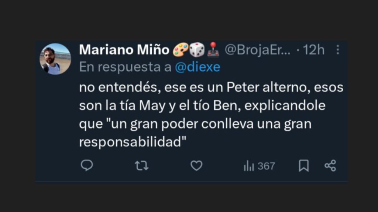Click the retweet arrows icon
This screenshot has height=212, width=378.
tap(141, 166)
